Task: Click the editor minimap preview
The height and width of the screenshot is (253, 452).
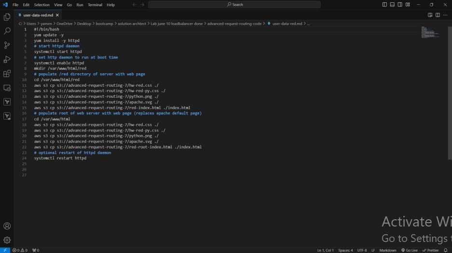Action: tap(430, 32)
